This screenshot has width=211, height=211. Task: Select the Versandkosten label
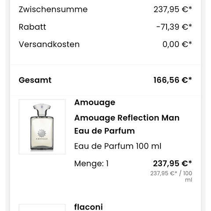pyautogui.click(x=49, y=44)
